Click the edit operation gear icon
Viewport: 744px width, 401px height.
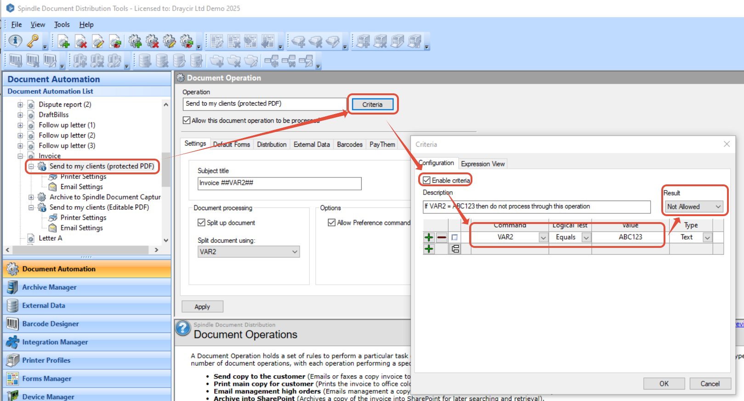(169, 42)
